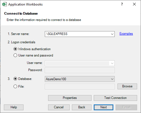
Task: Click the Test Connection button
Action: pos(115,98)
